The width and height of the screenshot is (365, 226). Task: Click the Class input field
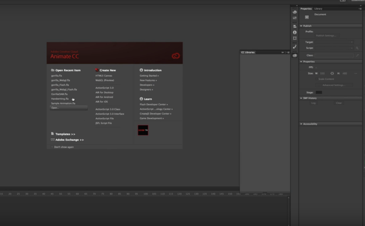tap(334, 55)
